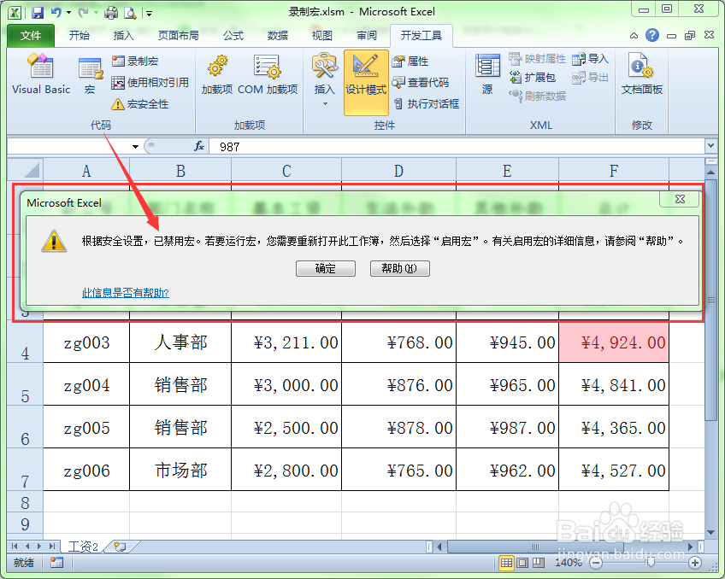Switch to Page Layout view in status bar

tap(522, 563)
